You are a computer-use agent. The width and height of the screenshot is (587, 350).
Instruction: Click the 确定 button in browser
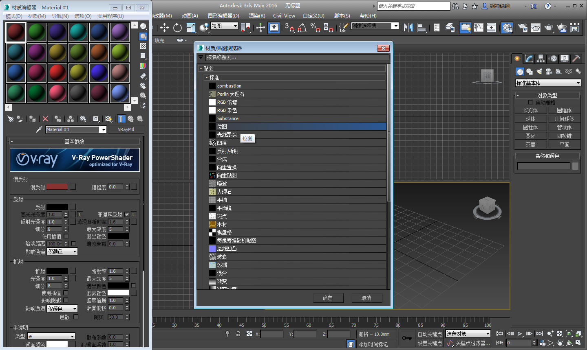(328, 298)
